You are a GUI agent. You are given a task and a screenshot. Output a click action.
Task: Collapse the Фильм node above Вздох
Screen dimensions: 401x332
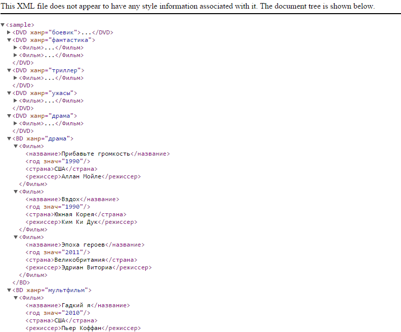tap(16, 192)
